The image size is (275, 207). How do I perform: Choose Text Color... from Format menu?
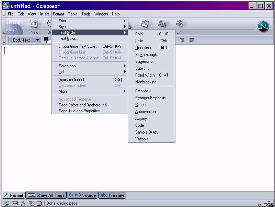tap(90, 38)
